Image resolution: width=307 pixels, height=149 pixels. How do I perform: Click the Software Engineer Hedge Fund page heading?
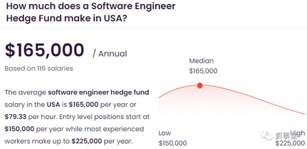tap(91, 12)
